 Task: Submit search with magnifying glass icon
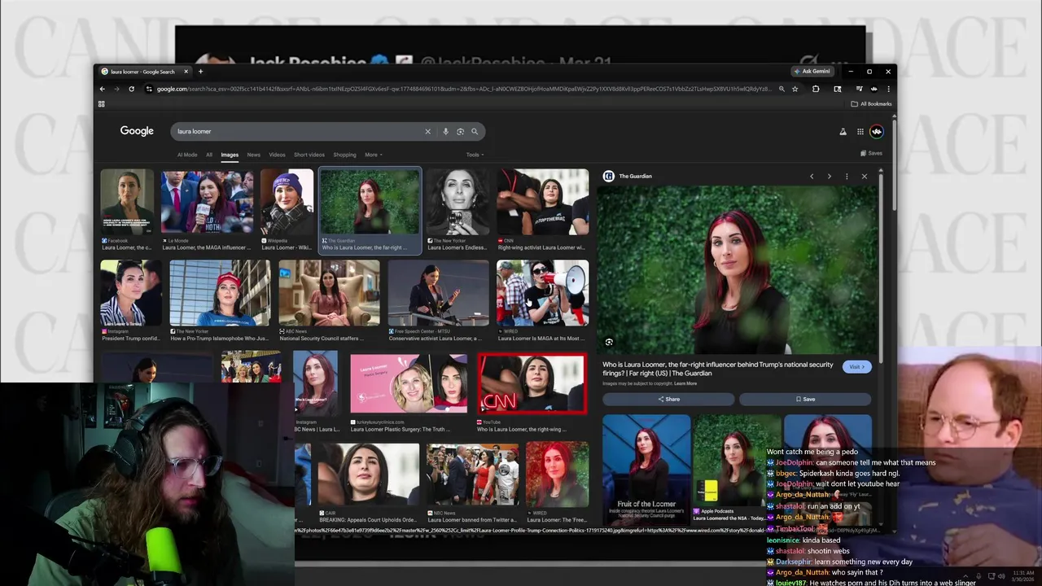[x=475, y=131]
